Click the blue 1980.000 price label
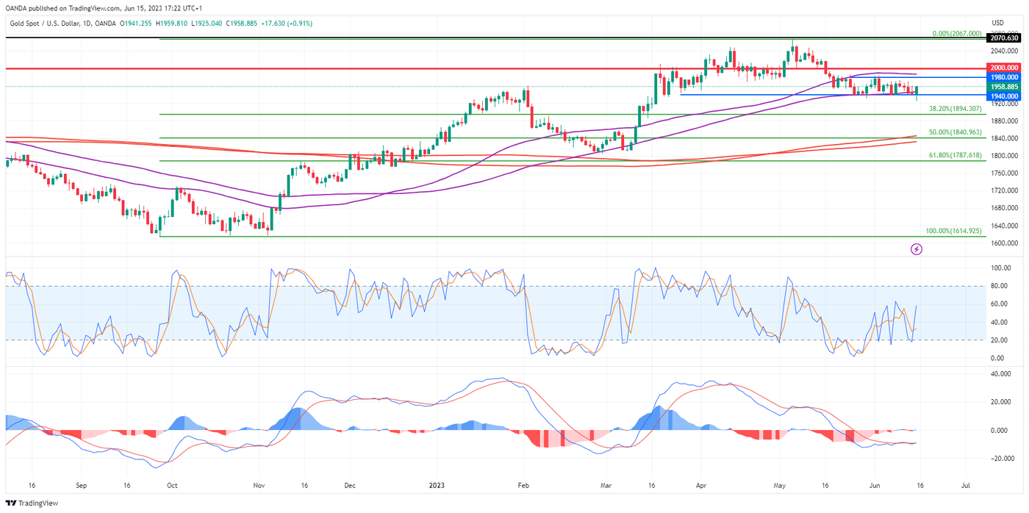This screenshot has height=513, width=1029. tap(1005, 77)
